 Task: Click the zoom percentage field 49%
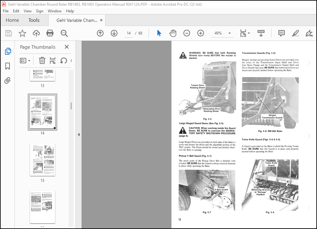click(x=218, y=33)
